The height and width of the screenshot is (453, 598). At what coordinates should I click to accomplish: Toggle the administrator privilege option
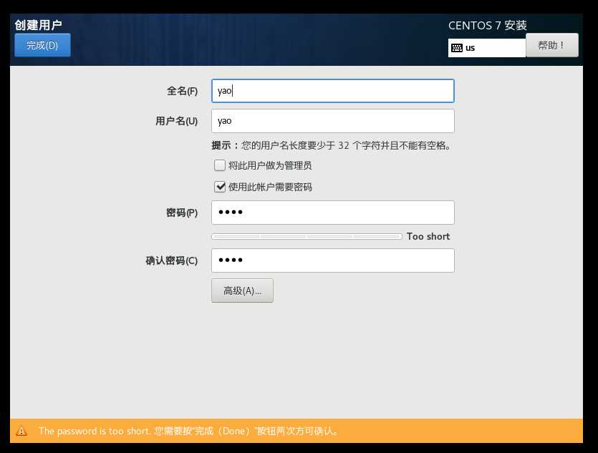click(220, 165)
